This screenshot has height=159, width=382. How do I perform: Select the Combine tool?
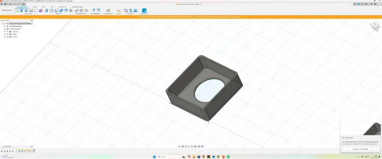[x=61, y=10]
